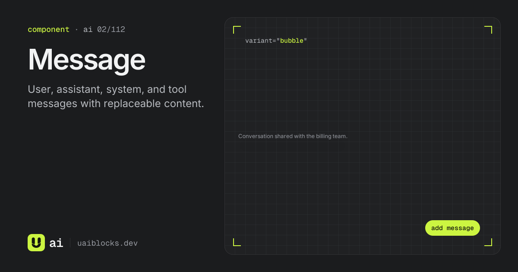
Task: Open the uaiblocks.dev link
Action: pyautogui.click(x=107, y=243)
